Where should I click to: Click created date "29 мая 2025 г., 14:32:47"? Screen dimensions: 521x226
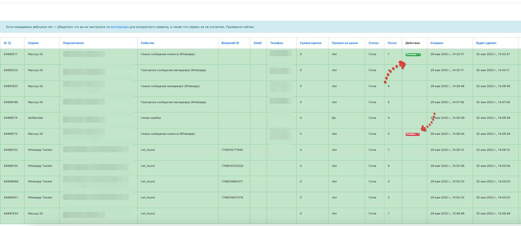click(447, 54)
